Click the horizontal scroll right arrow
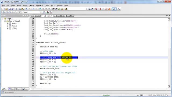 pos(167,89)
